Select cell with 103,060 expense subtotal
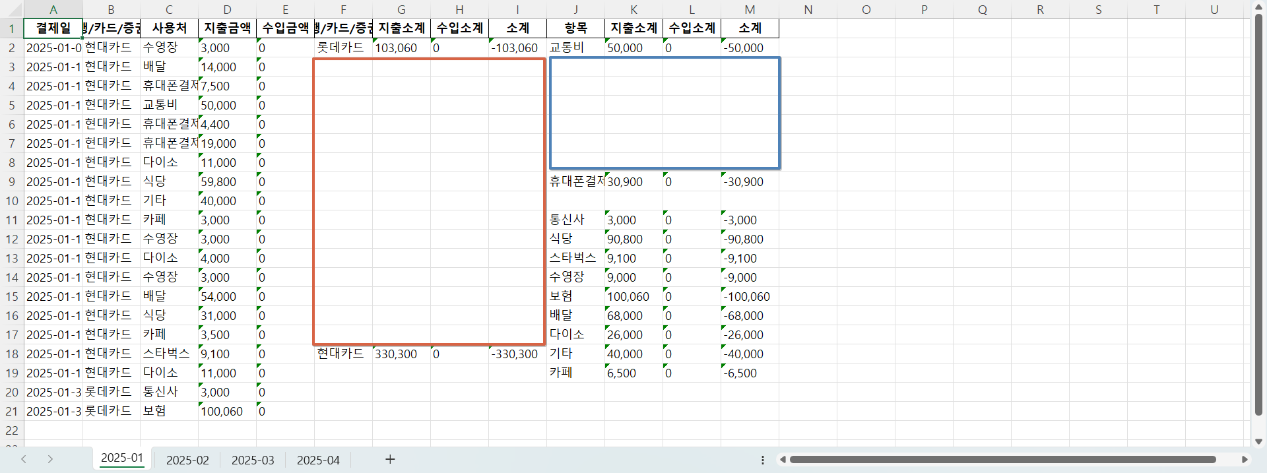 click(401, 47)
